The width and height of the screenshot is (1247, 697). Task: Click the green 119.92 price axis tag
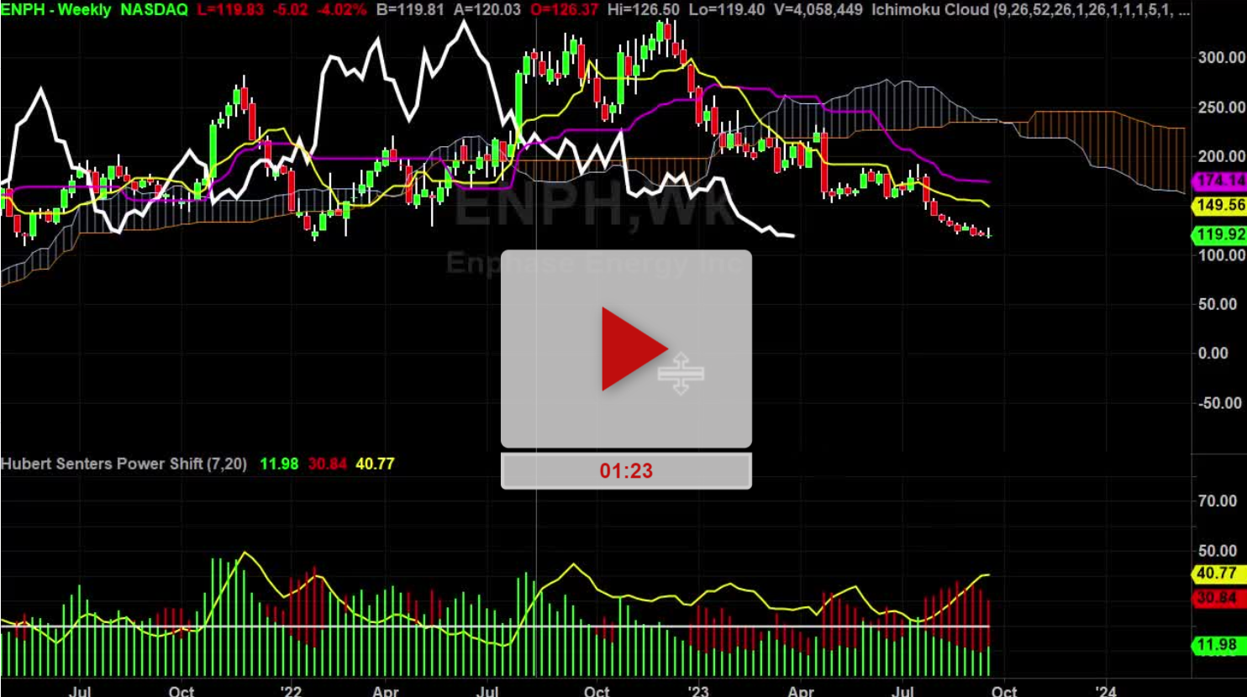(1220, 234)
